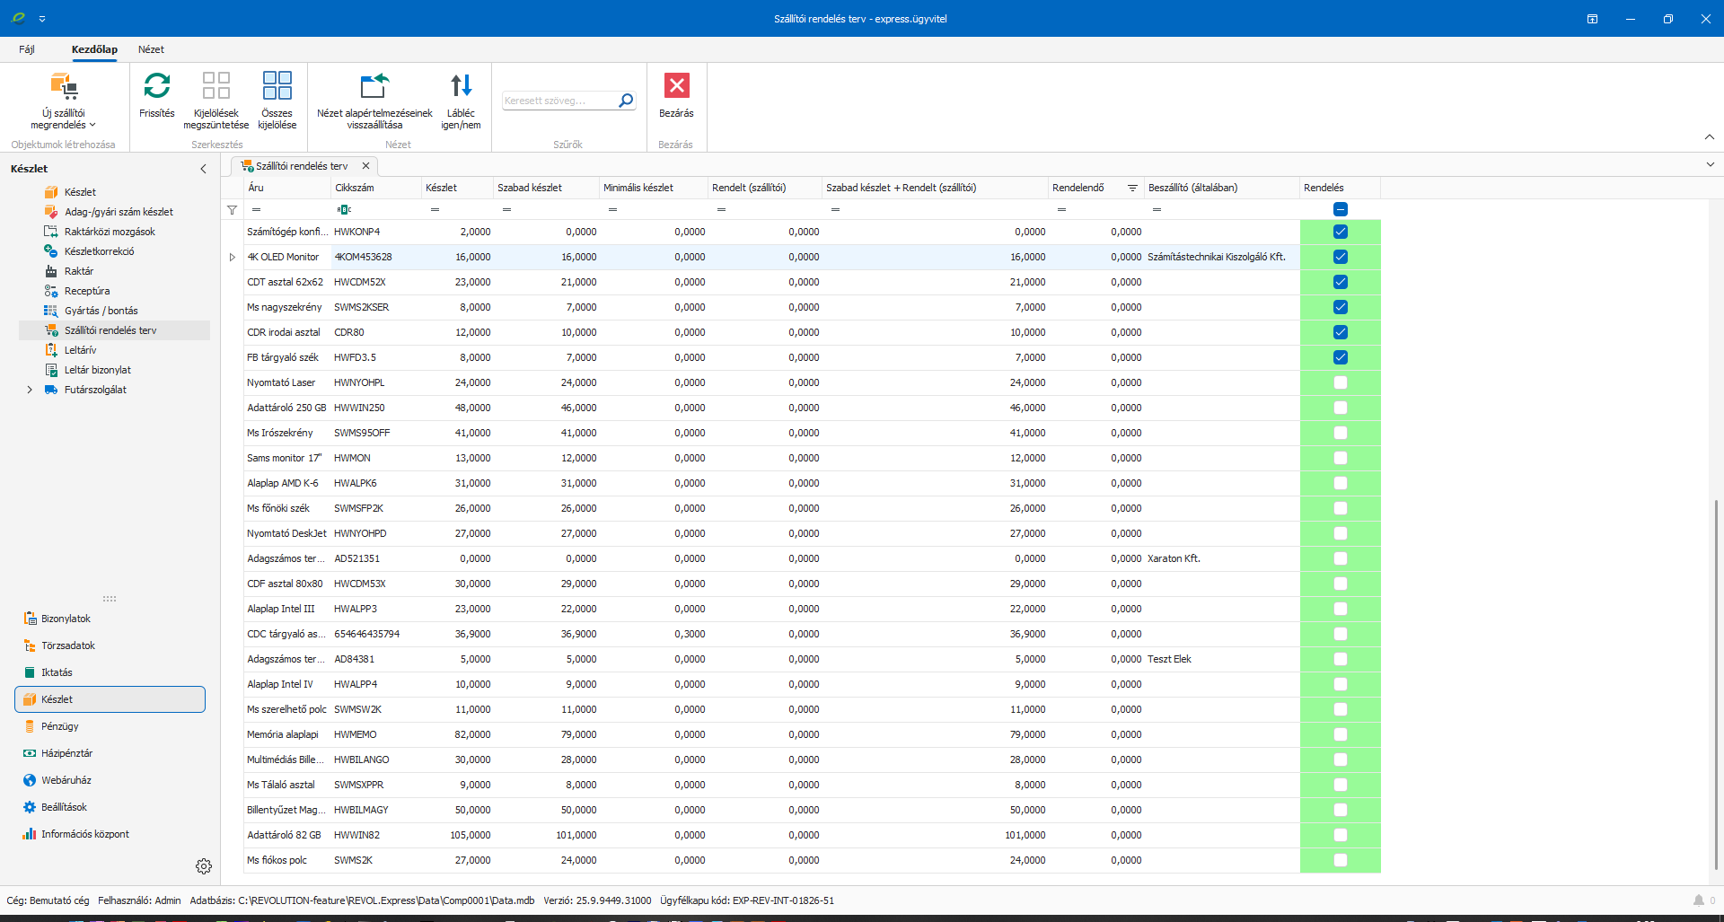Click the Összes kijelölése icon
The image size is (1724, 922).
pyautogui.click(x=277, y=86)
